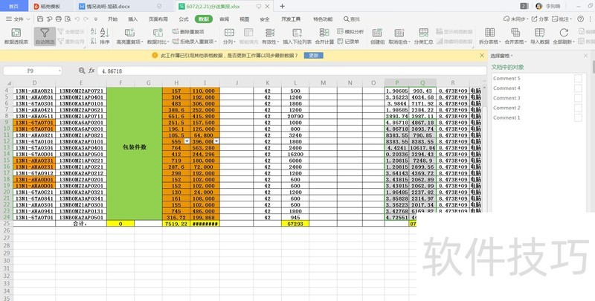
Task: Switch to the 开始 ribbon tab
Action: pyautogui.click(x=113, y=19)
